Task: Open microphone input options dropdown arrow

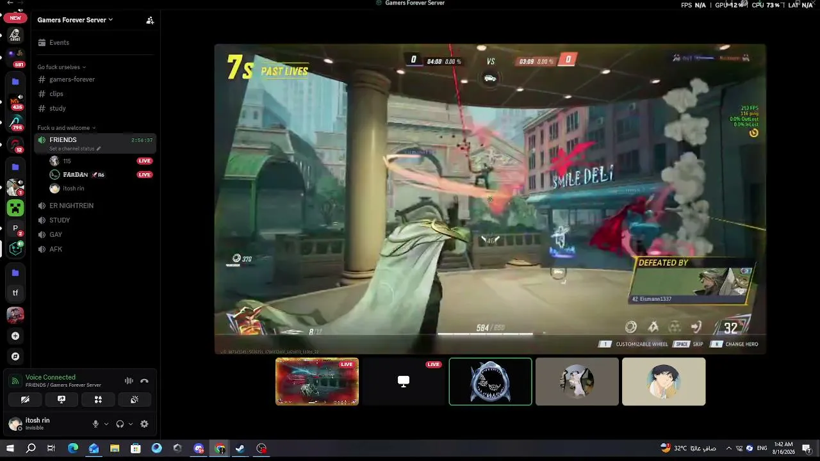Action: click(106, 424)
